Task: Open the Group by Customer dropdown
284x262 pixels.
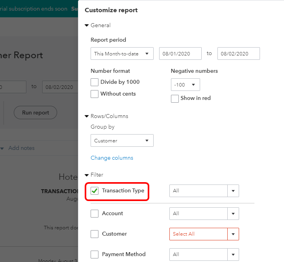Action: pyautogui.click(x=122, y=140)
